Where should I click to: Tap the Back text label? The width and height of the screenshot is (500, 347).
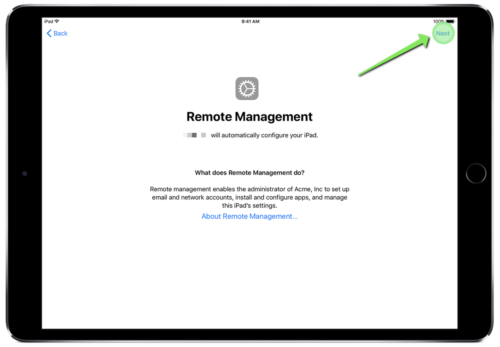[x=60, y=33]
